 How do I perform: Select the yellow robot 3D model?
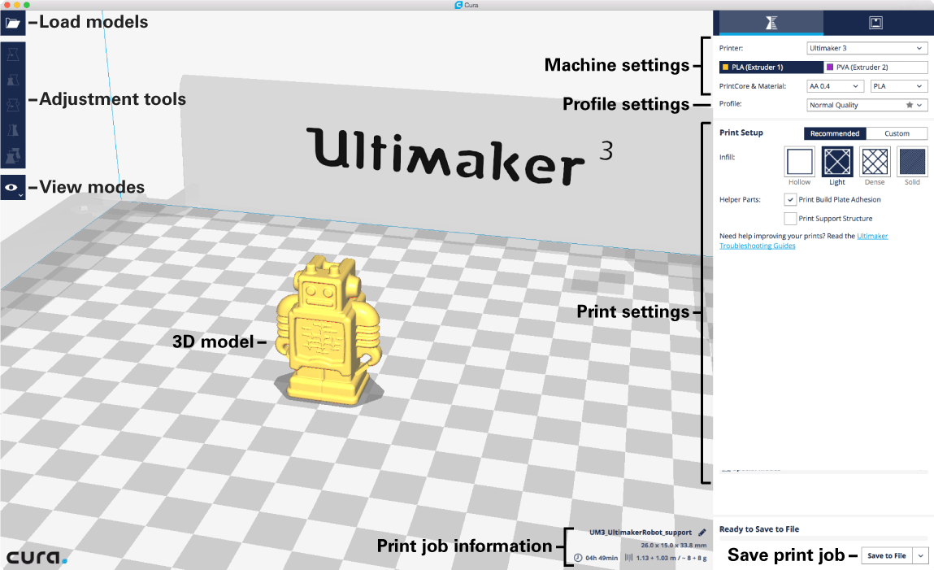pos(327,331)
